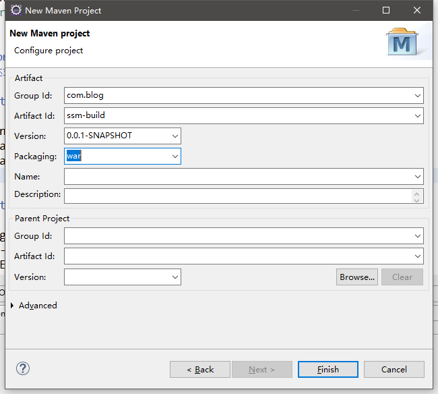Click the Maven M wizard banner image
Screen dimensions: 438x394
402,42
